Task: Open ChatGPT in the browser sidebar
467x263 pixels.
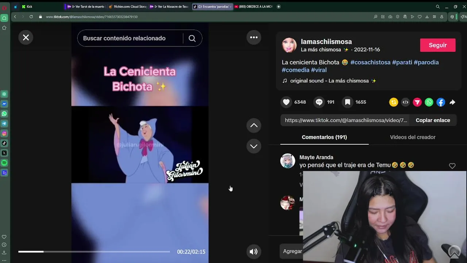Action: [x=4, y=94]
